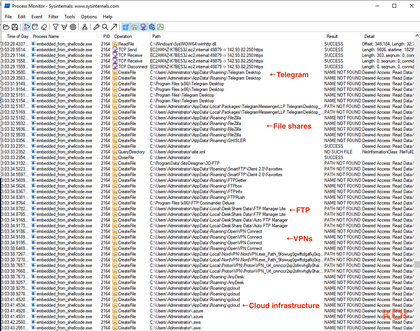Click the Operation column header
This screenshot has height=331, width=420.
(131, 36)
